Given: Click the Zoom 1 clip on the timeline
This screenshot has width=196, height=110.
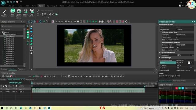Looking at the screenshot, I should (88, 89).
